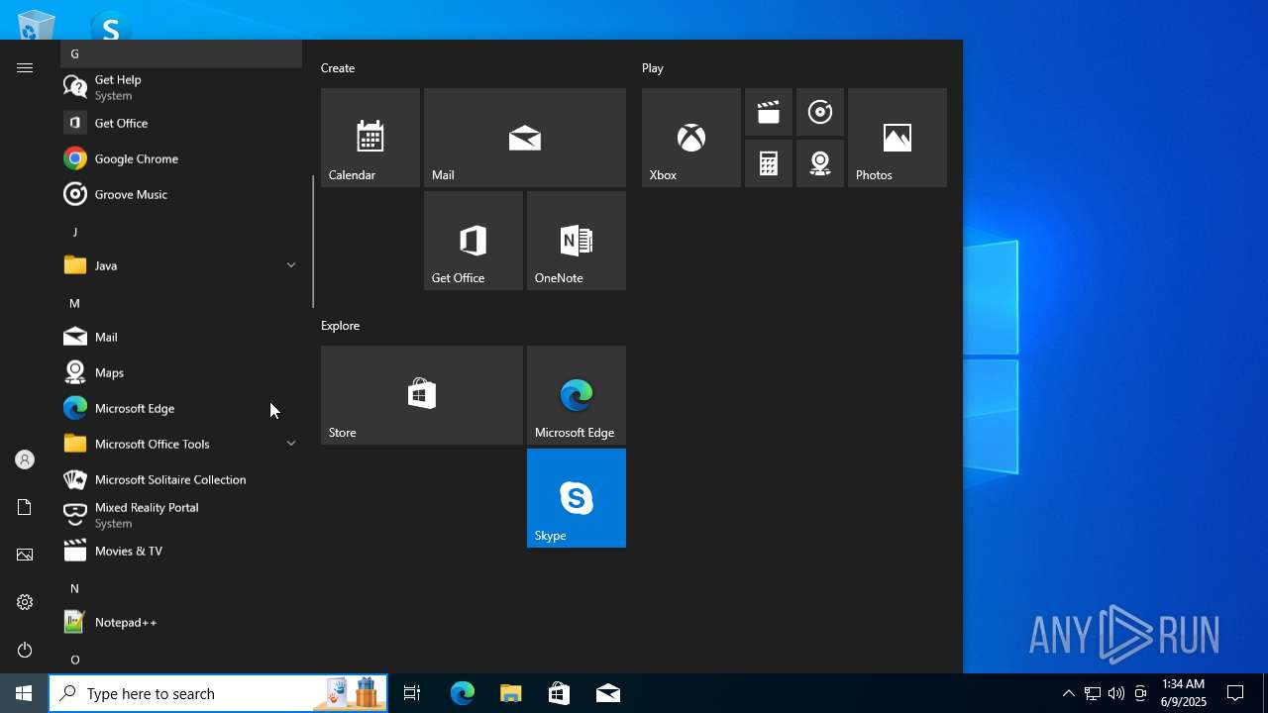This screenshot has width=1268, height=713.
Task: Open Microsoft Solitaire Collection
Action: [x=181, y=479]
